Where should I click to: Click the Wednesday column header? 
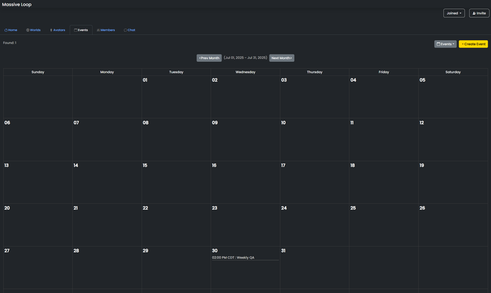[x=245, y=72]
